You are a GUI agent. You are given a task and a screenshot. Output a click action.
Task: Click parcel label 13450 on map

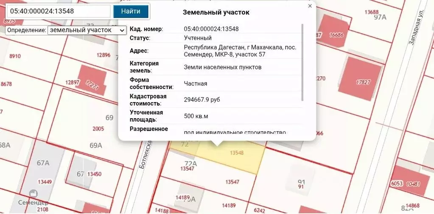point(94,174)
